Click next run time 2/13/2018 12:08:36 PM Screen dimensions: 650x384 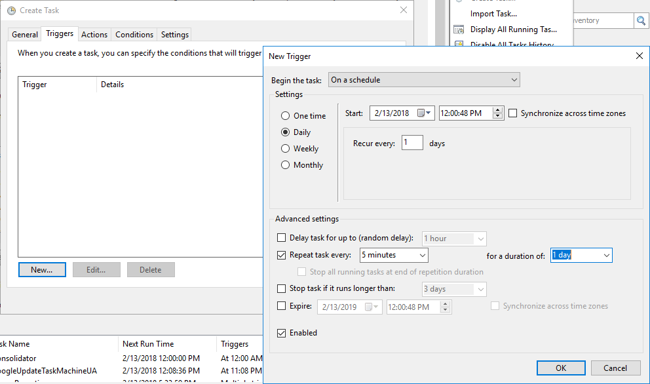[161, 371]
